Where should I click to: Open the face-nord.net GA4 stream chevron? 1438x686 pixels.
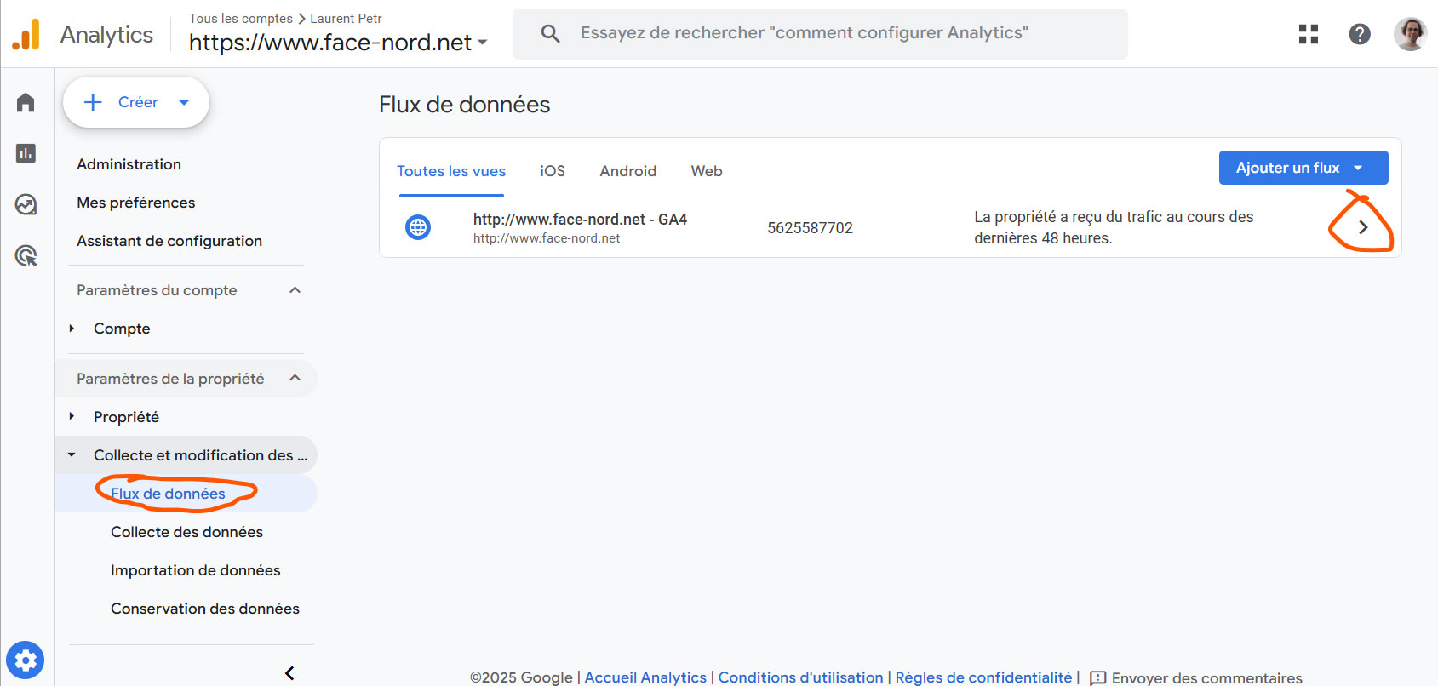coord(1362,227)
